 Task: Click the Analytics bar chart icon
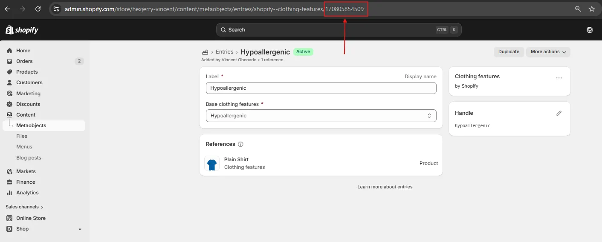[x=9, y=193]
